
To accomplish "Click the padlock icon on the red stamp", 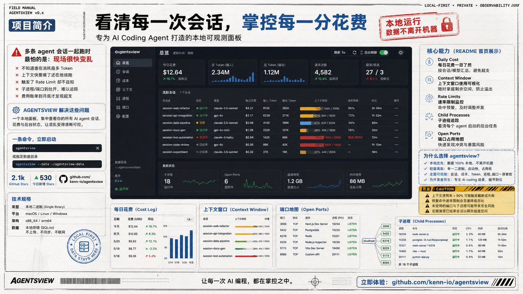I will [446, 25].
